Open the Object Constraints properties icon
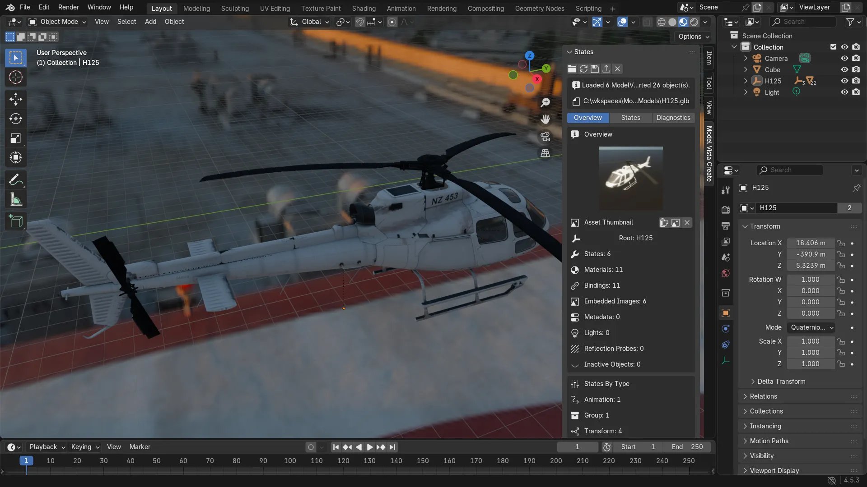867x487 pixels. 726,345
